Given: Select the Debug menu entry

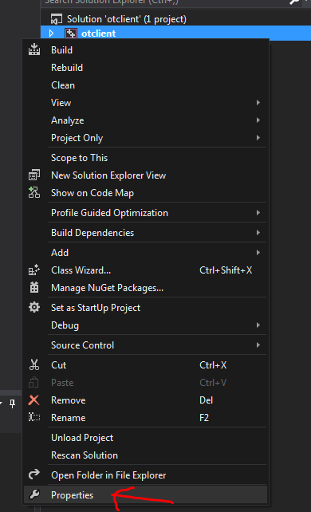Looking at the screenshot, I should (x=146, y=325).
